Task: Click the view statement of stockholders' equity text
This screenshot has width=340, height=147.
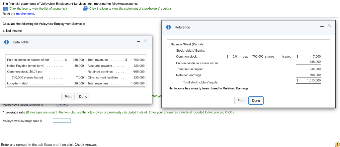Action: (x=130, y=9)
